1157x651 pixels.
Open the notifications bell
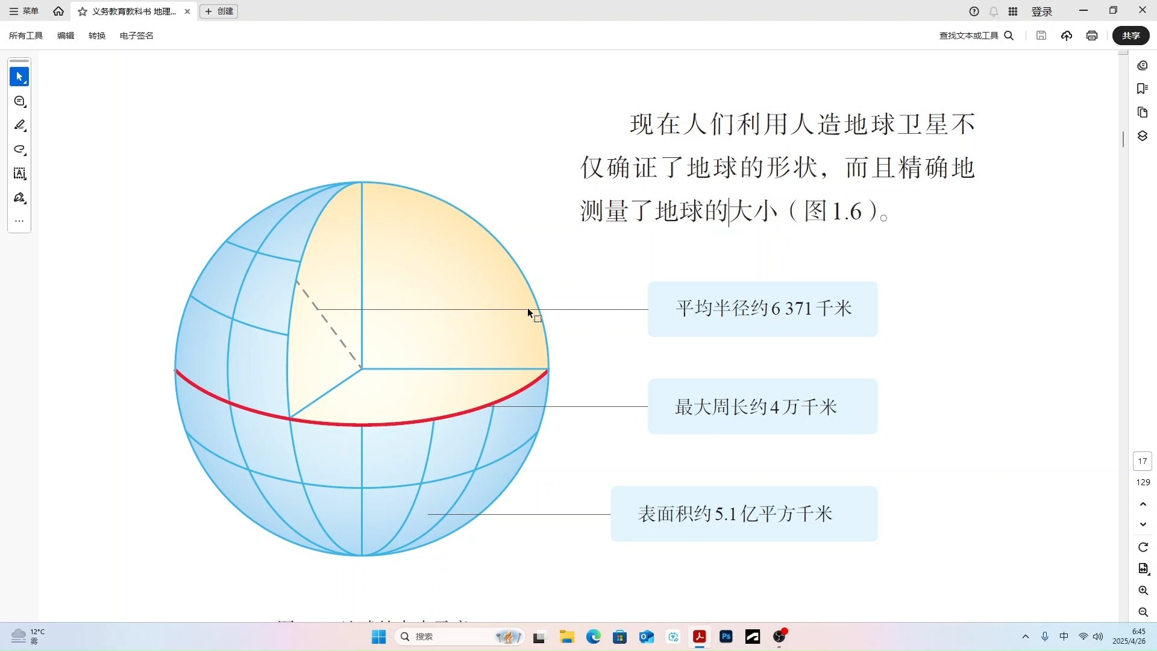(x=994, y=11)
